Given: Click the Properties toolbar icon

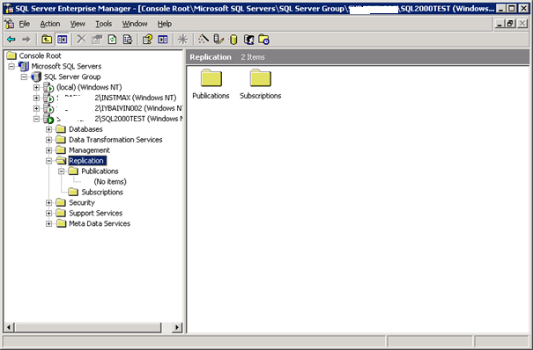Looking at the screenshot, I should click(97, 40).
